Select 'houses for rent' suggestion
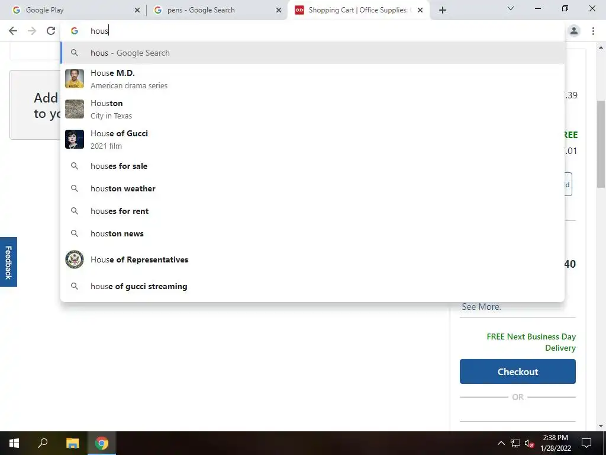Viewport: 606px width, 455px height. [312, 211]
